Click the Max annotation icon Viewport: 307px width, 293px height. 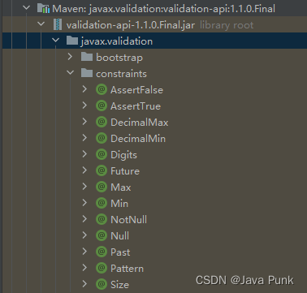tap(102, 187)
